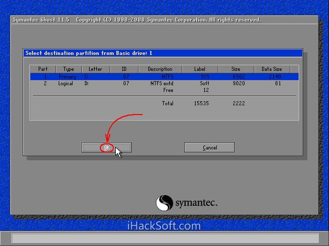Select partition 1 Primary C: row
Viewport: 329px width, 246px height.
tap(164, 77)
